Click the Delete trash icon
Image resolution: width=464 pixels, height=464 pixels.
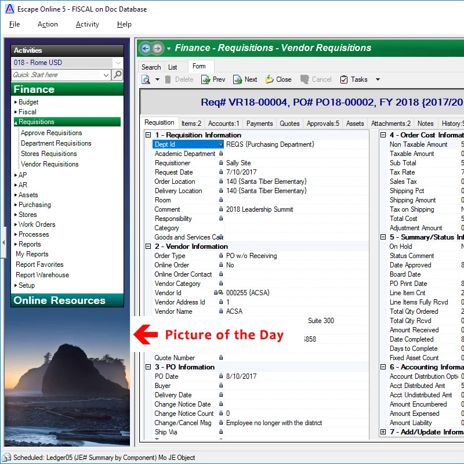pos(168,79)
